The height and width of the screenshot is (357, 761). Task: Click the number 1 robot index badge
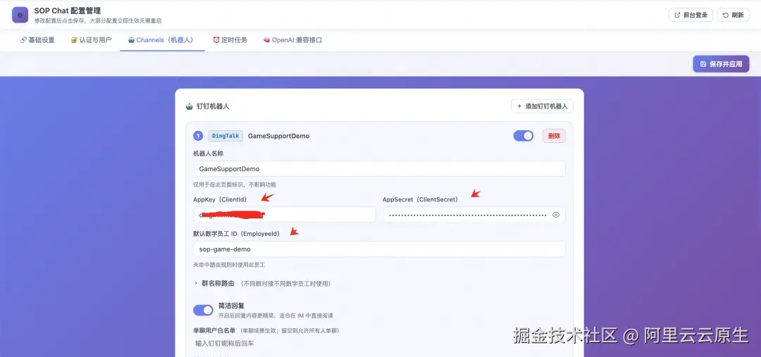[x=198, y=136]
